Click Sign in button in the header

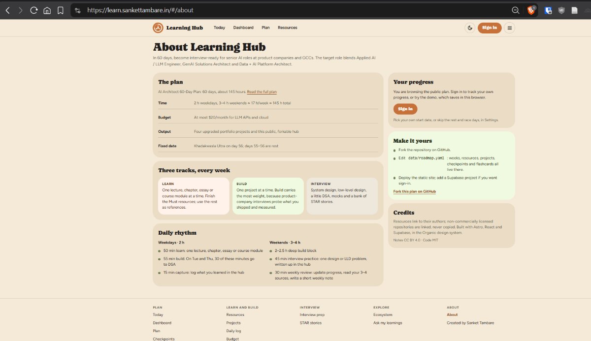490,28
